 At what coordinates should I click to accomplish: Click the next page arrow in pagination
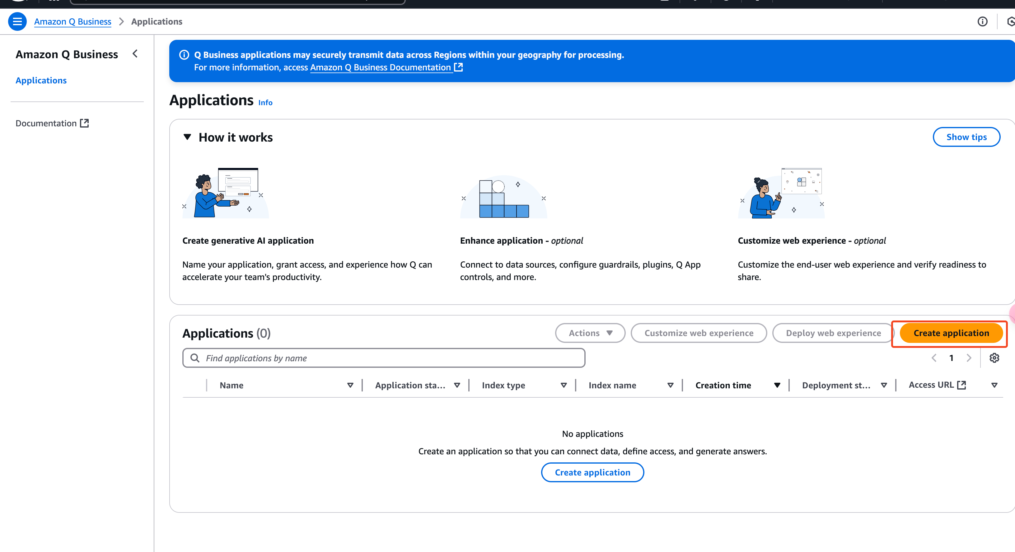click(968, 358)
